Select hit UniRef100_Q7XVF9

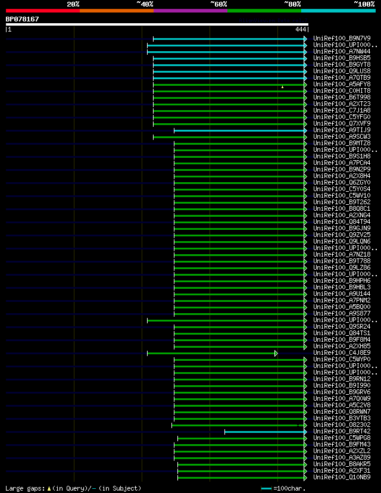pyautogui.click(x=342, y=124)
